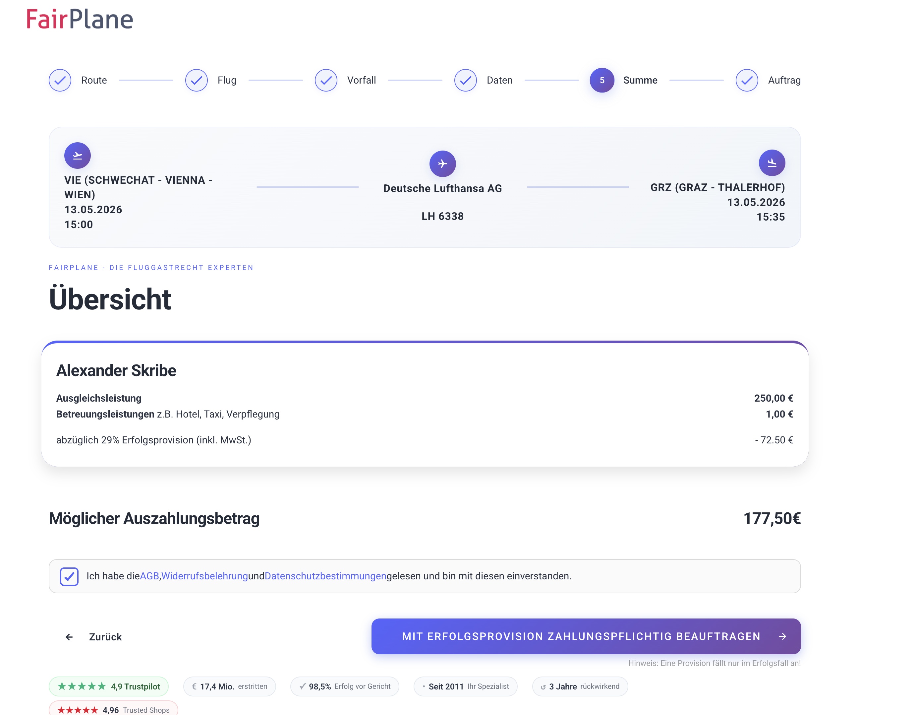The image size is (916, 715).
Task: Click the departure plane icon above VIE
Action: click(x=78, y=156)
